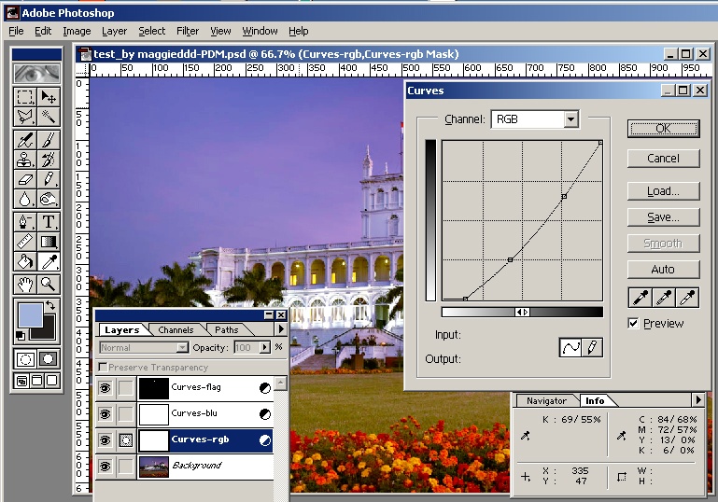
Task: Switch to the Paths tab
Action: pos(227,330)
